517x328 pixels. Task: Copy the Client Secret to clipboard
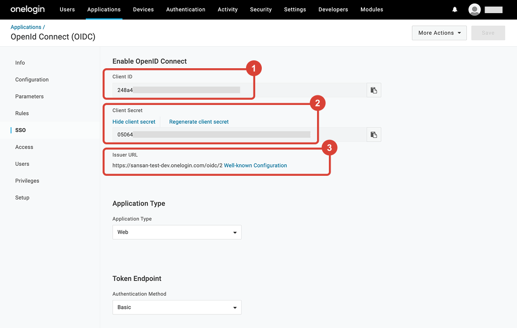click(x=374, y=135)
